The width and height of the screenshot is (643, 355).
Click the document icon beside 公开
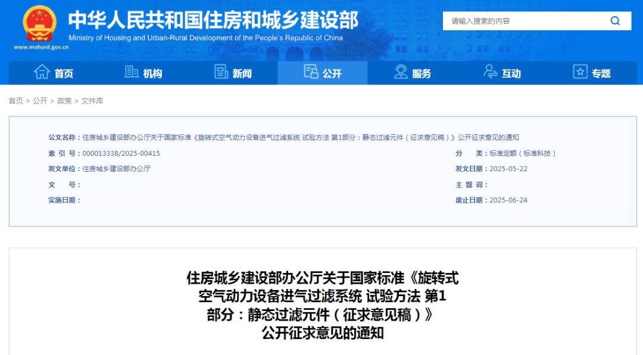(x=311, y=72)
